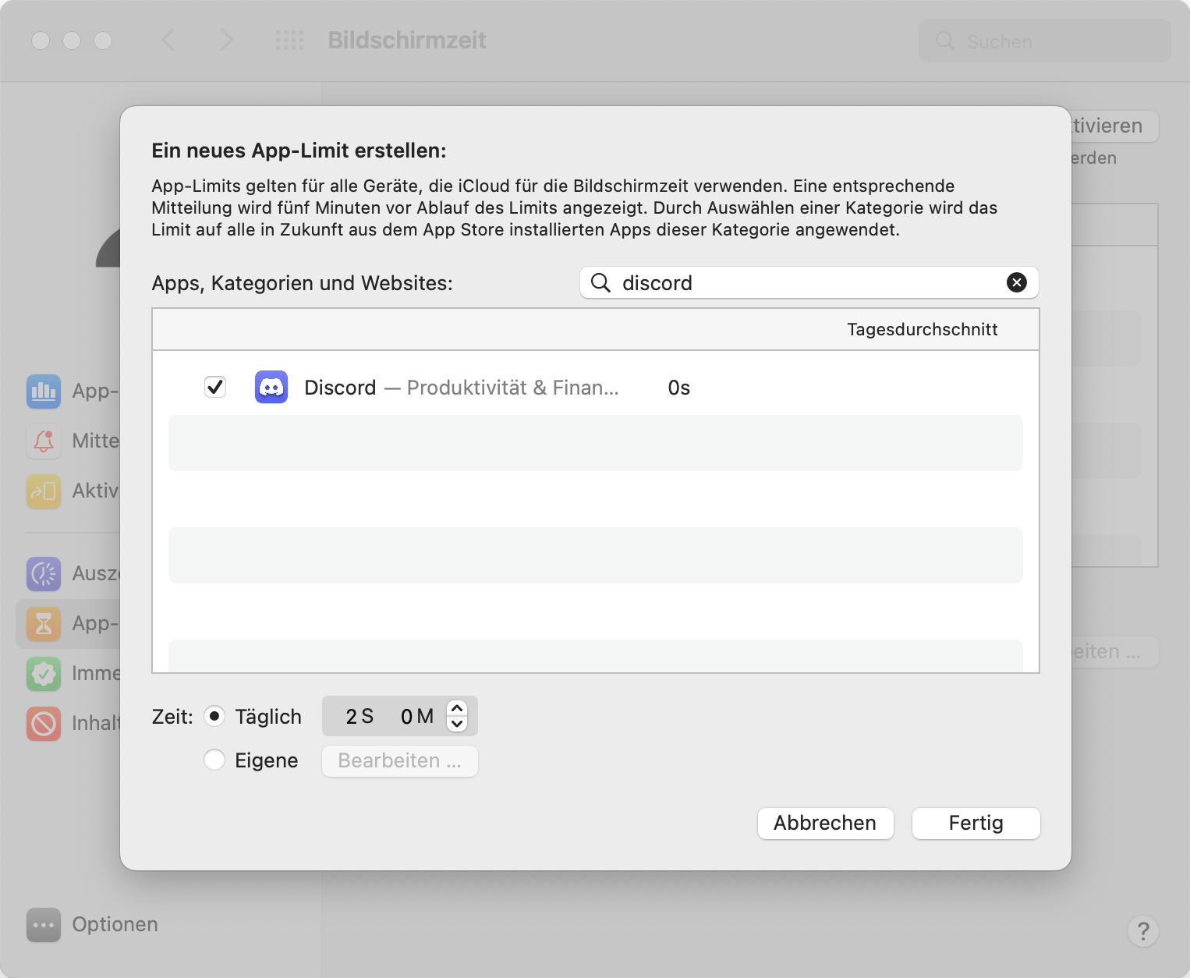Click the Suchen field in the toolbar

pos(1045,41)
